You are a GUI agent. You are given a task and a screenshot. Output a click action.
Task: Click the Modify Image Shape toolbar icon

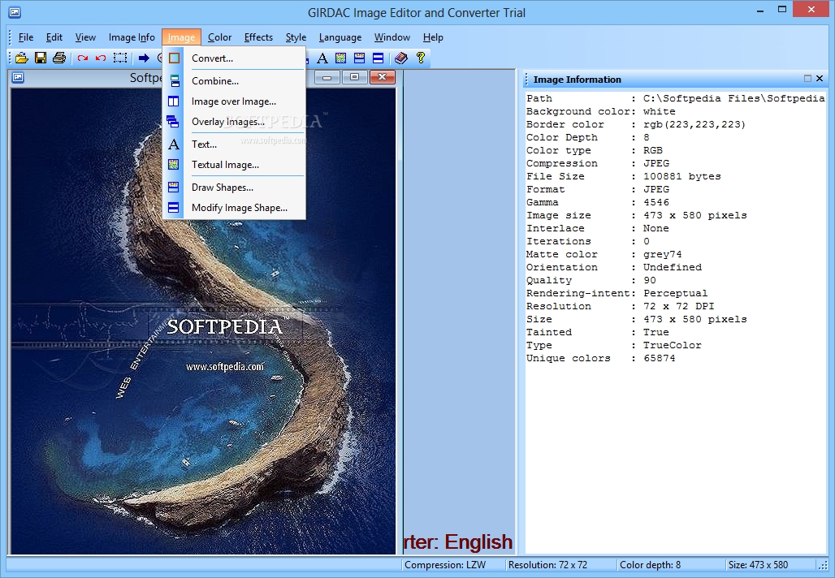(x=378, y=58)
